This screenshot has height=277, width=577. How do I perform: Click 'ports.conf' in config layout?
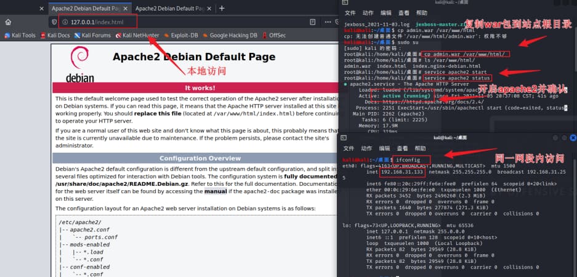(100, 237)
